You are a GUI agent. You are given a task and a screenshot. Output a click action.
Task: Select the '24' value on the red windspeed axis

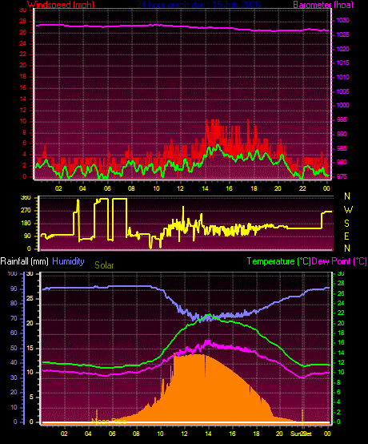(x=23, y=43)
